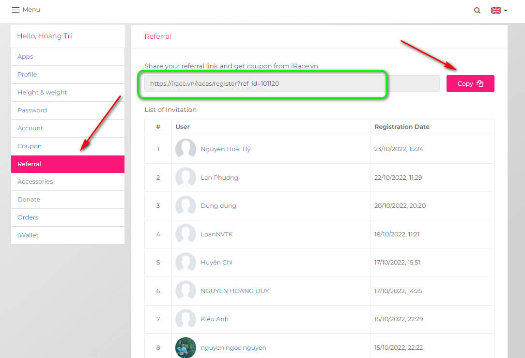Click the date '17/10/2022, 15:51'
The image size is (525, 358).
pos(397,262)
